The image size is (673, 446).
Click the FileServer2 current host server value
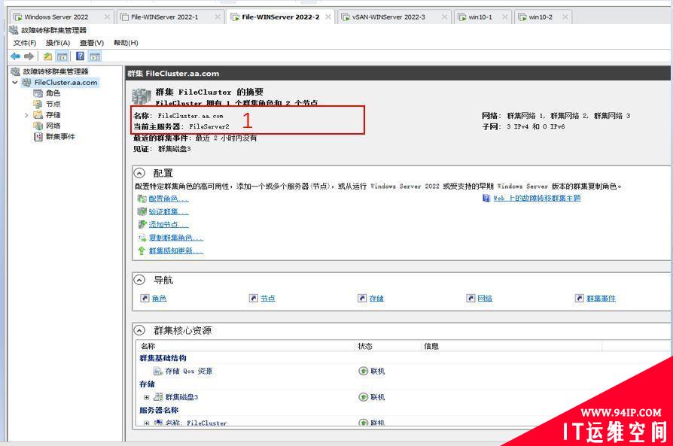click(209, 126)
